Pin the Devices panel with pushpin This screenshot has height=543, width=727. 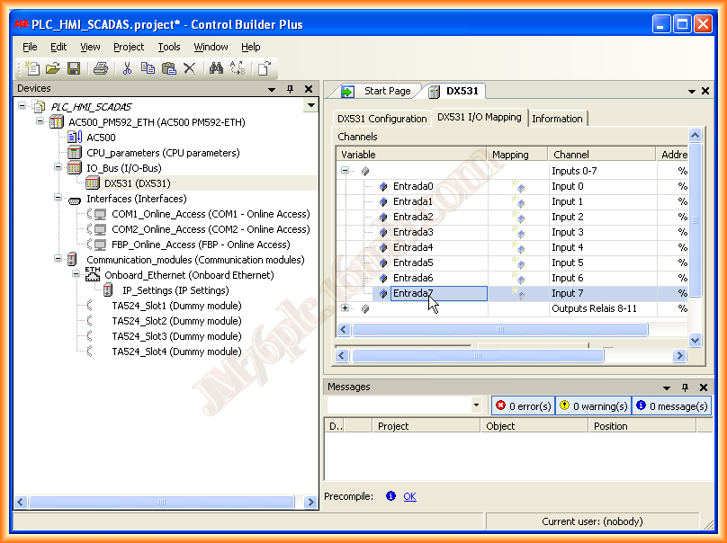[x=290, y=89]
